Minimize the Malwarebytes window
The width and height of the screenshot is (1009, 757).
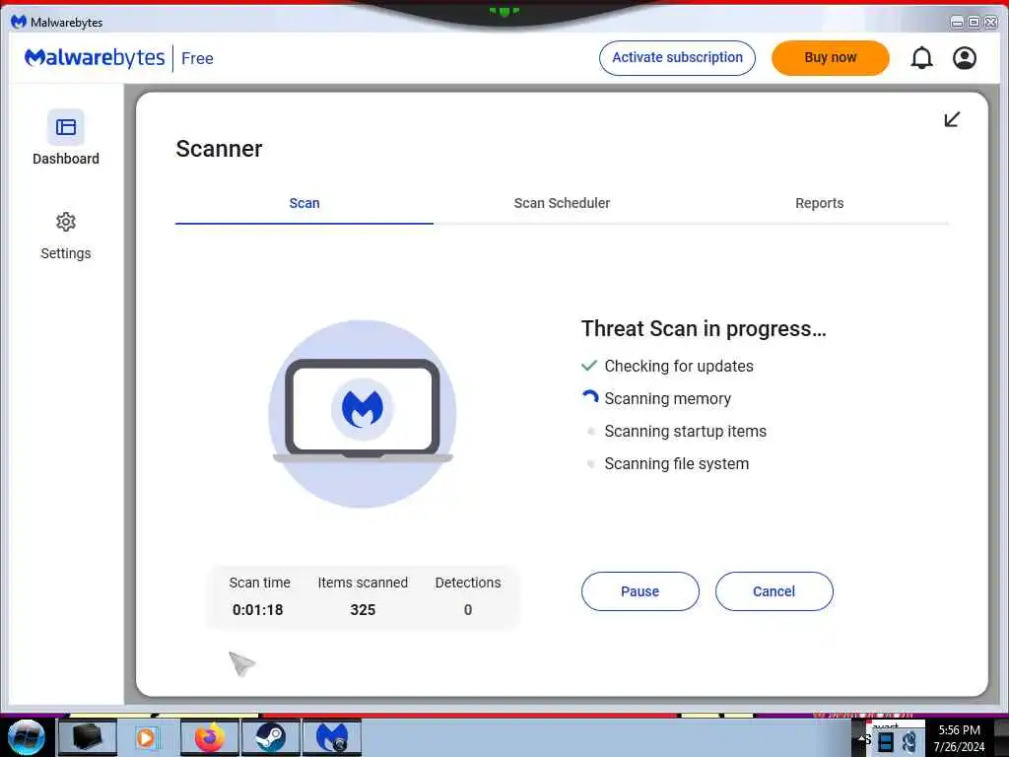coord(957,23)
